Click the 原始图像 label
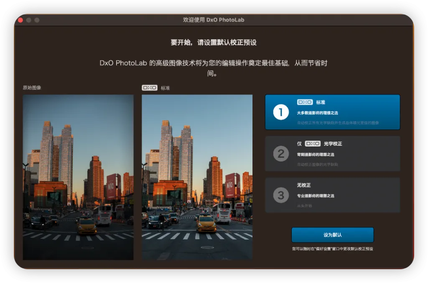The width and height of the screenshot is (428, 283). (x=32, y=88)
